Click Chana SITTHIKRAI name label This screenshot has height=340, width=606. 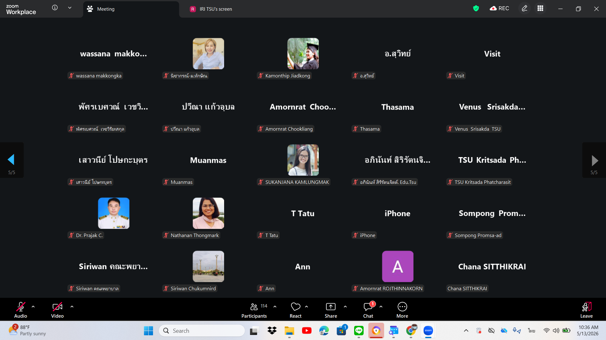pos(467,288)
